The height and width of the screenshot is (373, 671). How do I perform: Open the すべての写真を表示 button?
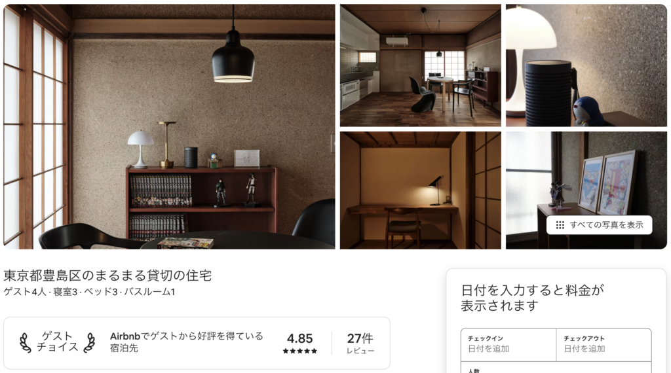pos(599,225)
